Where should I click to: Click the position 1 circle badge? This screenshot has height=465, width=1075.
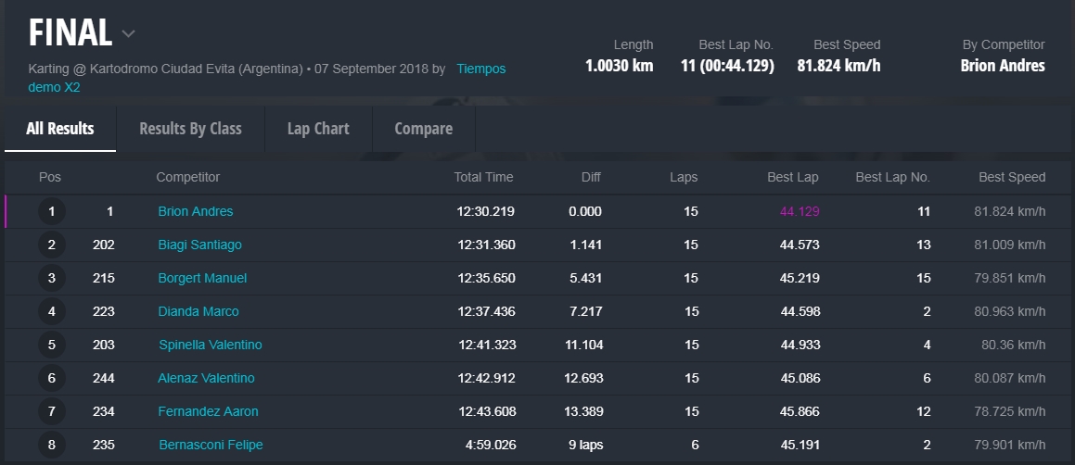pyautogui.click(x=52, y=211)
